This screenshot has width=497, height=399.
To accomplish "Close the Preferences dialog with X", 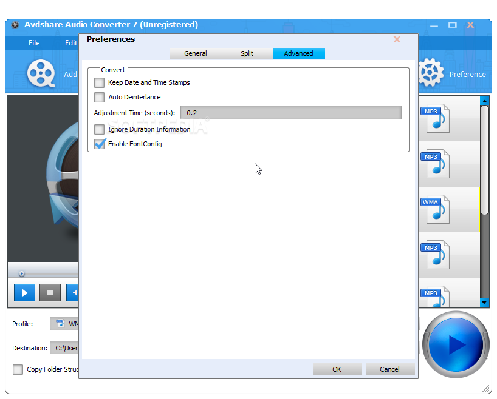I will (397, 39).
